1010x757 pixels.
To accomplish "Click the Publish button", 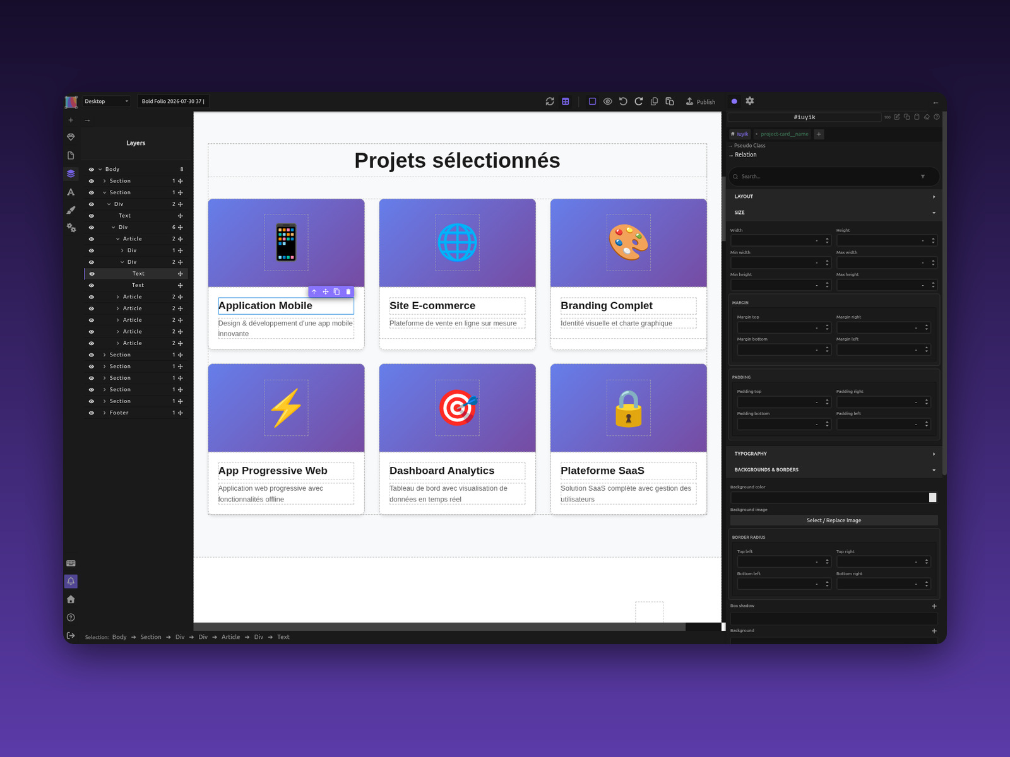I will (x=701, y=102).
